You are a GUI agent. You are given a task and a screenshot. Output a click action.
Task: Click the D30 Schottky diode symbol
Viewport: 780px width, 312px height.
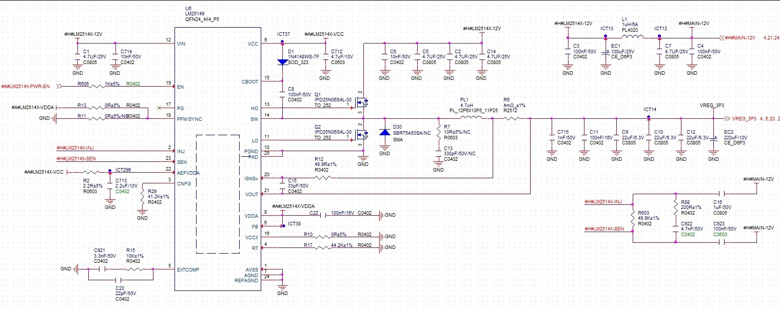(x=385, y=132)
